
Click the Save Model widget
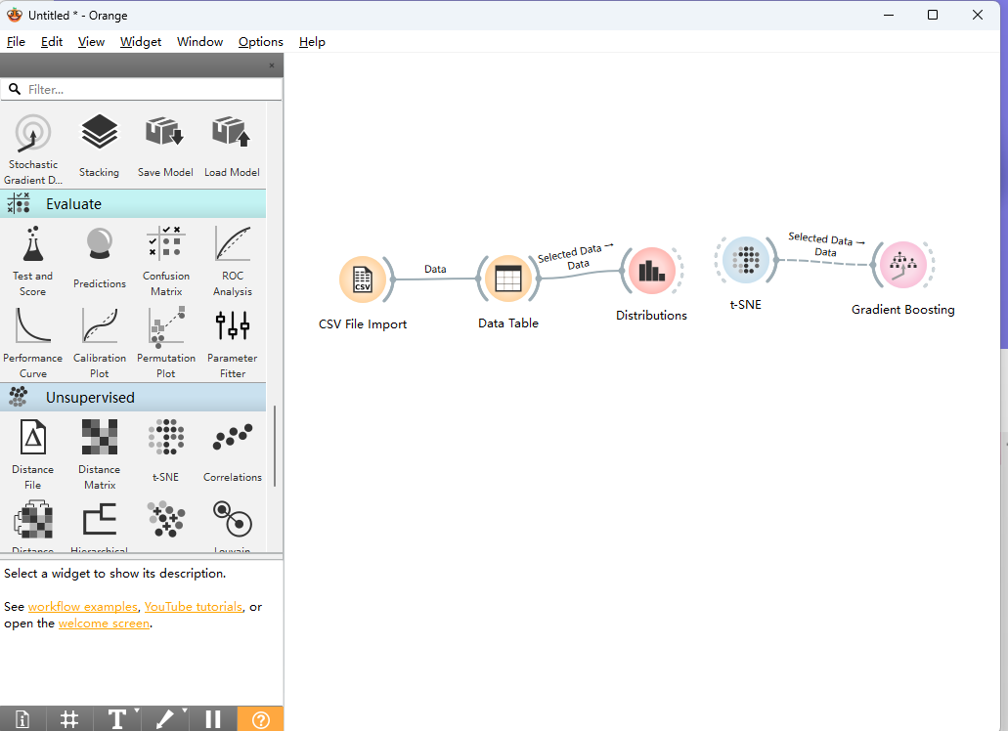click(x=165, y=147)
